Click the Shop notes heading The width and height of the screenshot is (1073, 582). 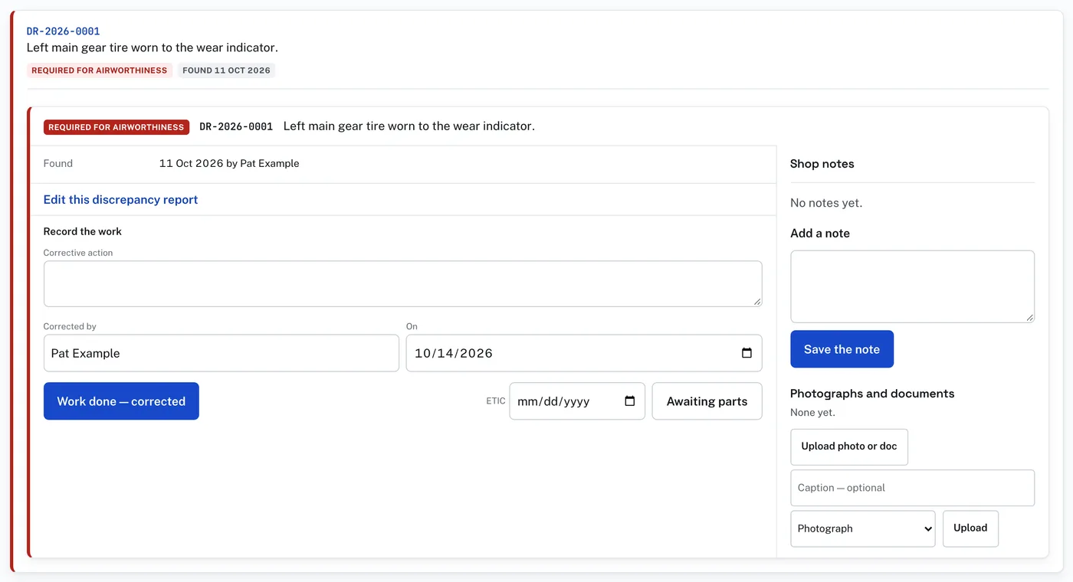[822, 164]
